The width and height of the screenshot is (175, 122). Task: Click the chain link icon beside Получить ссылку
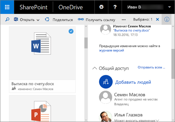click(x=81, y=19)
